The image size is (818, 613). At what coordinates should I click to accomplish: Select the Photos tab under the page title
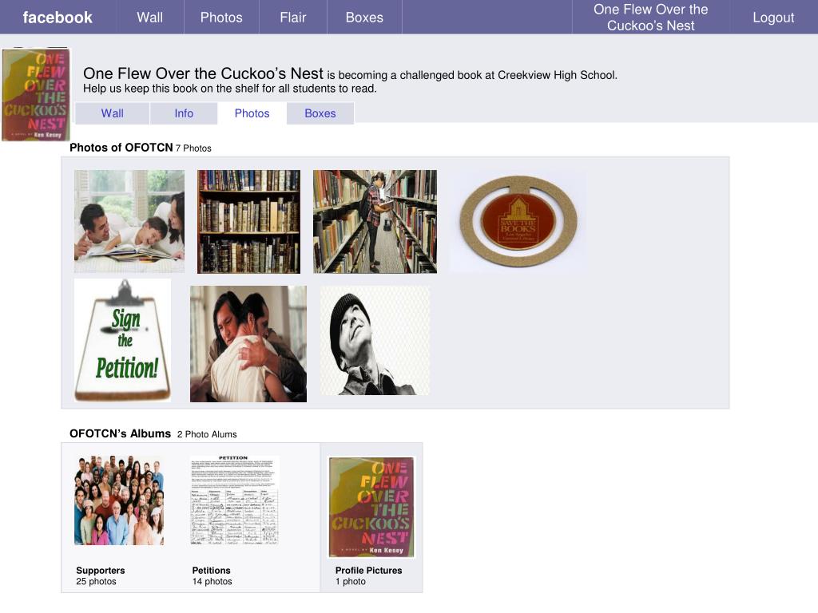(252, 113)
